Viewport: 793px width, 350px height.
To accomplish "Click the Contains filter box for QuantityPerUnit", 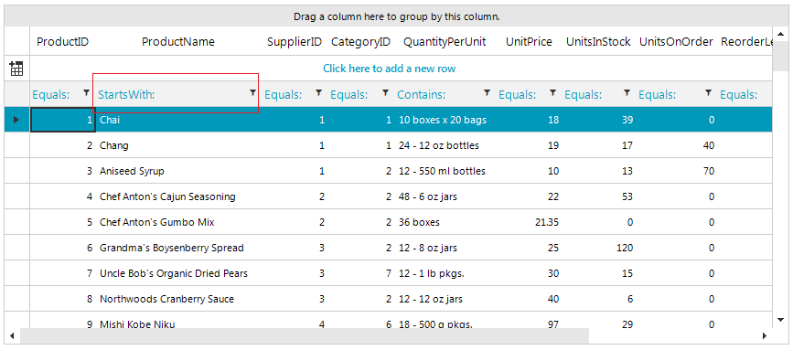I will 438,94.
